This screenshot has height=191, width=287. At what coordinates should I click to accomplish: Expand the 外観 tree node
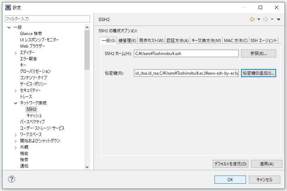point(15,148)
